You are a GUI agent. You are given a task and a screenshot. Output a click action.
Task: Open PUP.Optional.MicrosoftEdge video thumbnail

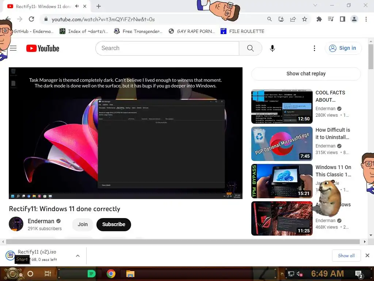point(282,143)
